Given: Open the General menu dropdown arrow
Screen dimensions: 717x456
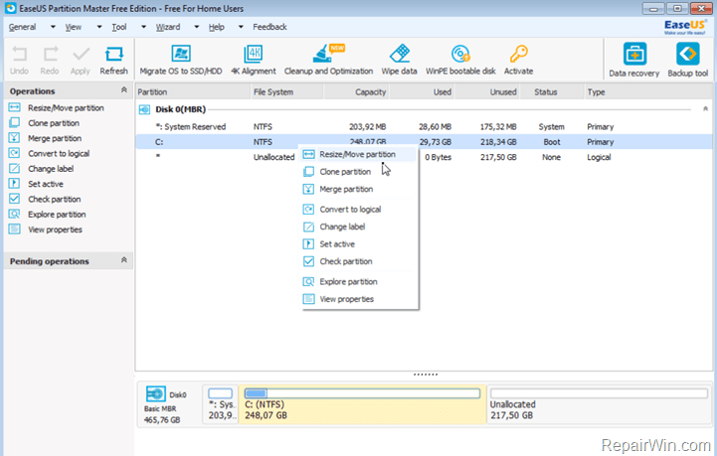Looking at the screenshot, I should point(53,27).
